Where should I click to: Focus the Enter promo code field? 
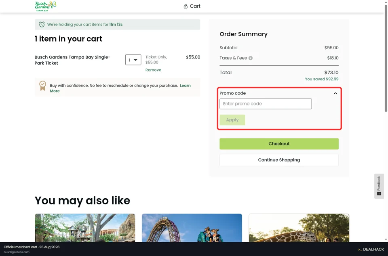tap(266, 104)
